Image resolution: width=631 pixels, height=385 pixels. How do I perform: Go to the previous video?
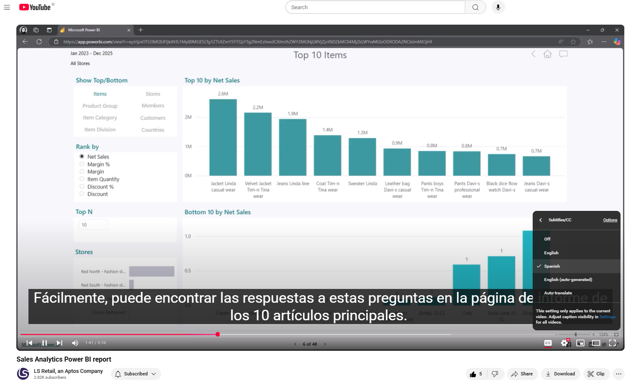point(29,343)
